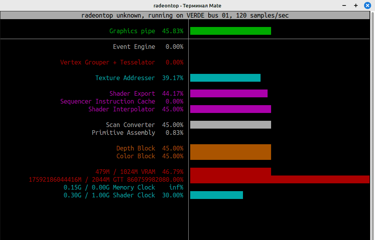
Task: Click the Primitive Assembly 0.83% row
Action: (137, 133)
